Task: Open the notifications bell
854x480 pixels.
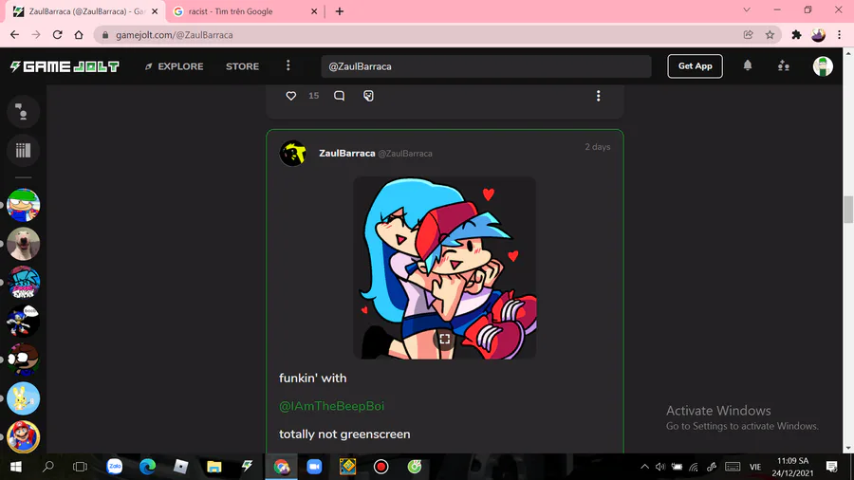Action: point(748,65)
